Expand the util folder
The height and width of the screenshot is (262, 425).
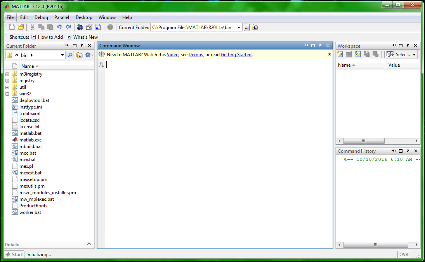pyautogui.click(x=7, y=87)
